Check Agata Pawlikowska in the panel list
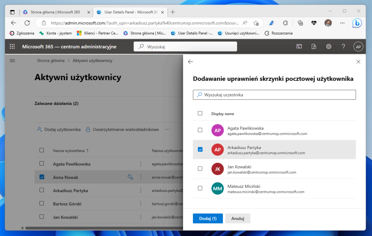The width and height of the screenshot is (372, 236). (x=200, y=130)
